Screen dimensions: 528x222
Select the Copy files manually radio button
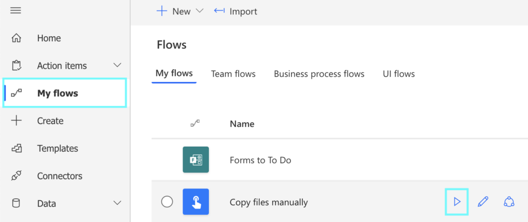[167, 202]
